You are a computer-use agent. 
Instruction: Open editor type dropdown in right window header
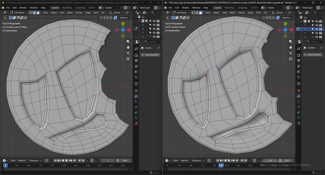(x=168, y=12)
